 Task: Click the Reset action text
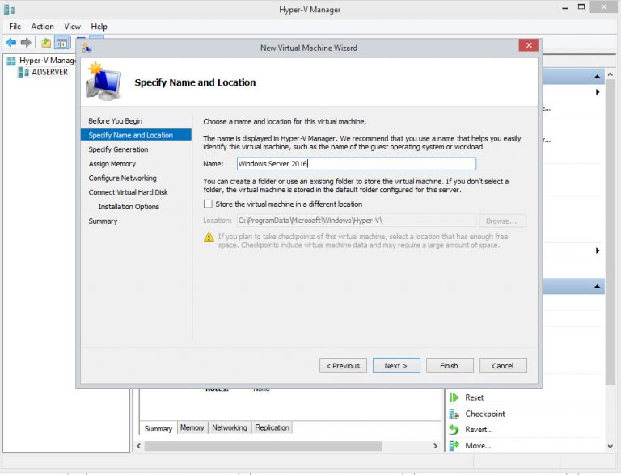(x=475, y=397)
